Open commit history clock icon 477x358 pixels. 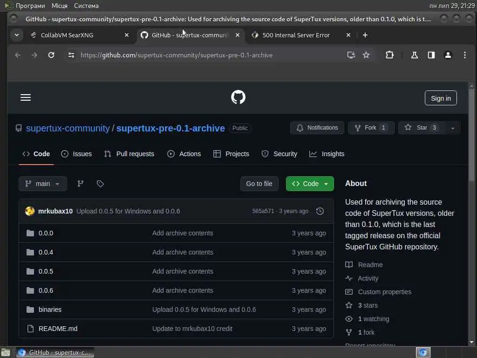[320, 211]
